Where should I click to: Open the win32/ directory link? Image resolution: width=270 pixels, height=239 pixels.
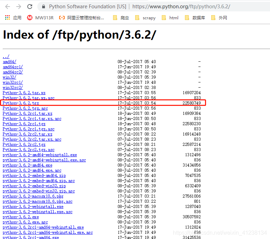coord(9,77)
